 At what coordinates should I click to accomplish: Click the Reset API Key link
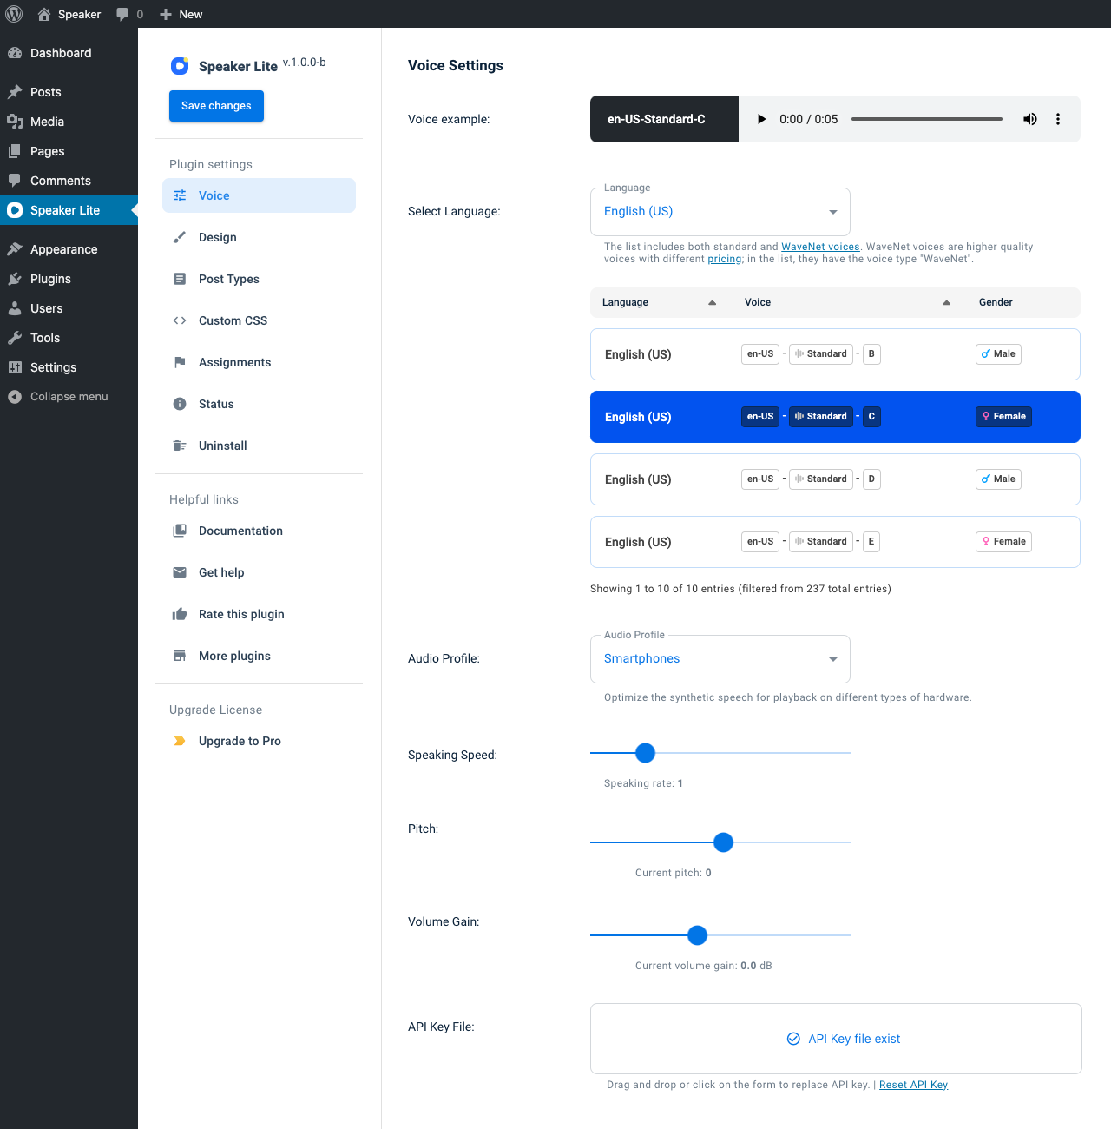(913, 1085)
